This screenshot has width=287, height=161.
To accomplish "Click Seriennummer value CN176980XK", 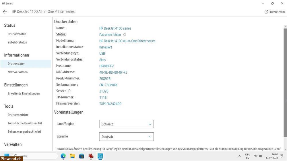I will click(x=108, y=85).
